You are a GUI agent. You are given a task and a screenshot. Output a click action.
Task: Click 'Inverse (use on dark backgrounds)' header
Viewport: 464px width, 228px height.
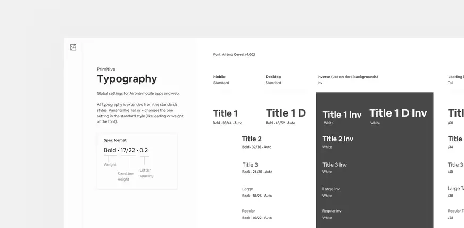(347, 77)
